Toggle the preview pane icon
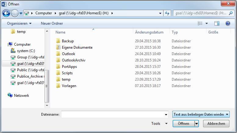Viewport: 237px width, 133px height. point(217,23)
